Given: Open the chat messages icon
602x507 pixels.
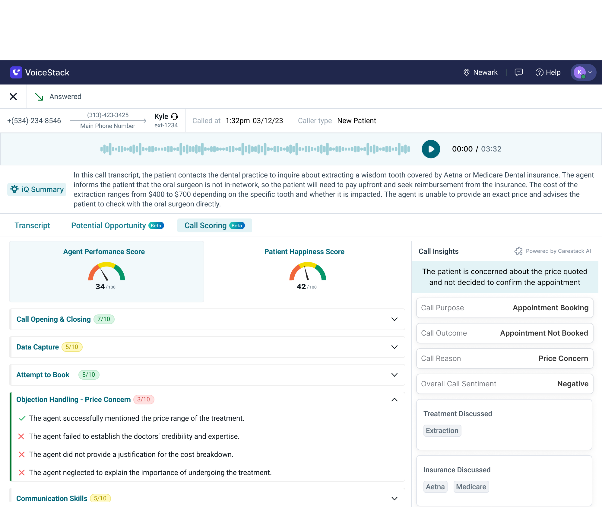Looking at the screenshot, I should 518,72.
